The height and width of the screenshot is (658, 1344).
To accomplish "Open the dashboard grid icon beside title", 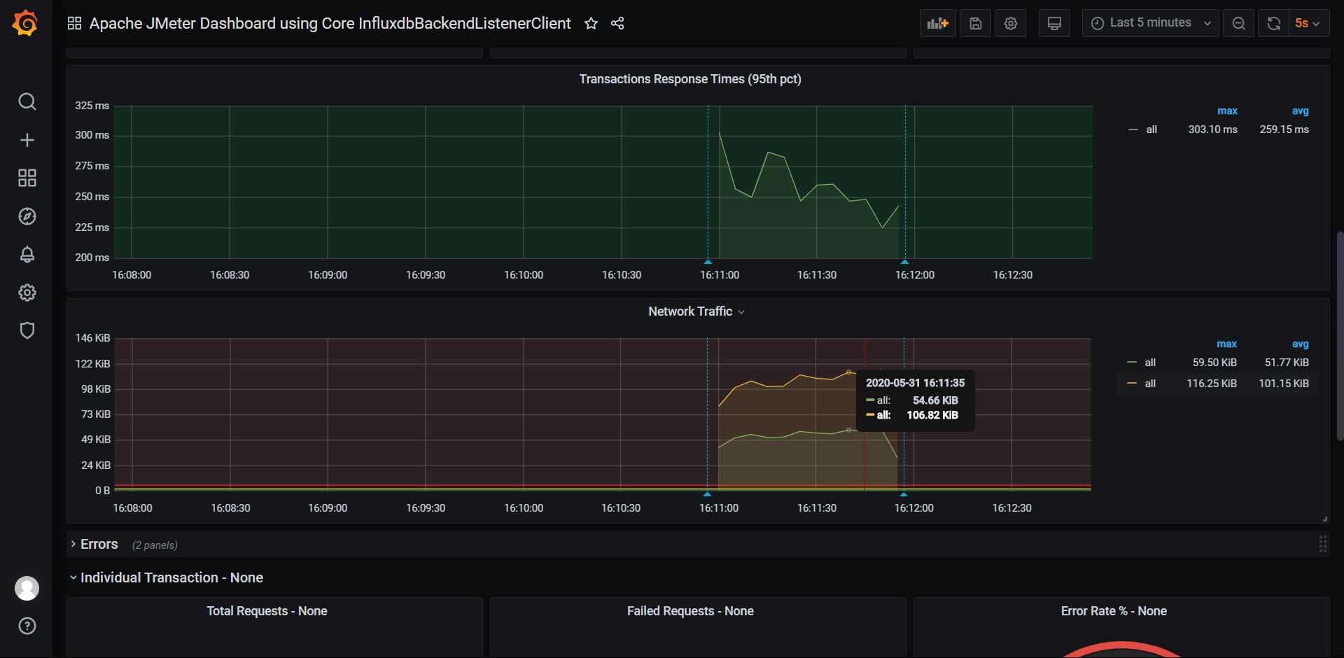I will coord(74,24).
